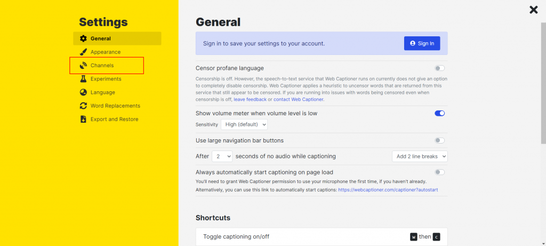Open the leave feedback link

(x=250, y=99)
